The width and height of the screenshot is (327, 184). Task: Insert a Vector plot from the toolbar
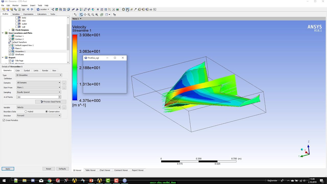[53, 9]
